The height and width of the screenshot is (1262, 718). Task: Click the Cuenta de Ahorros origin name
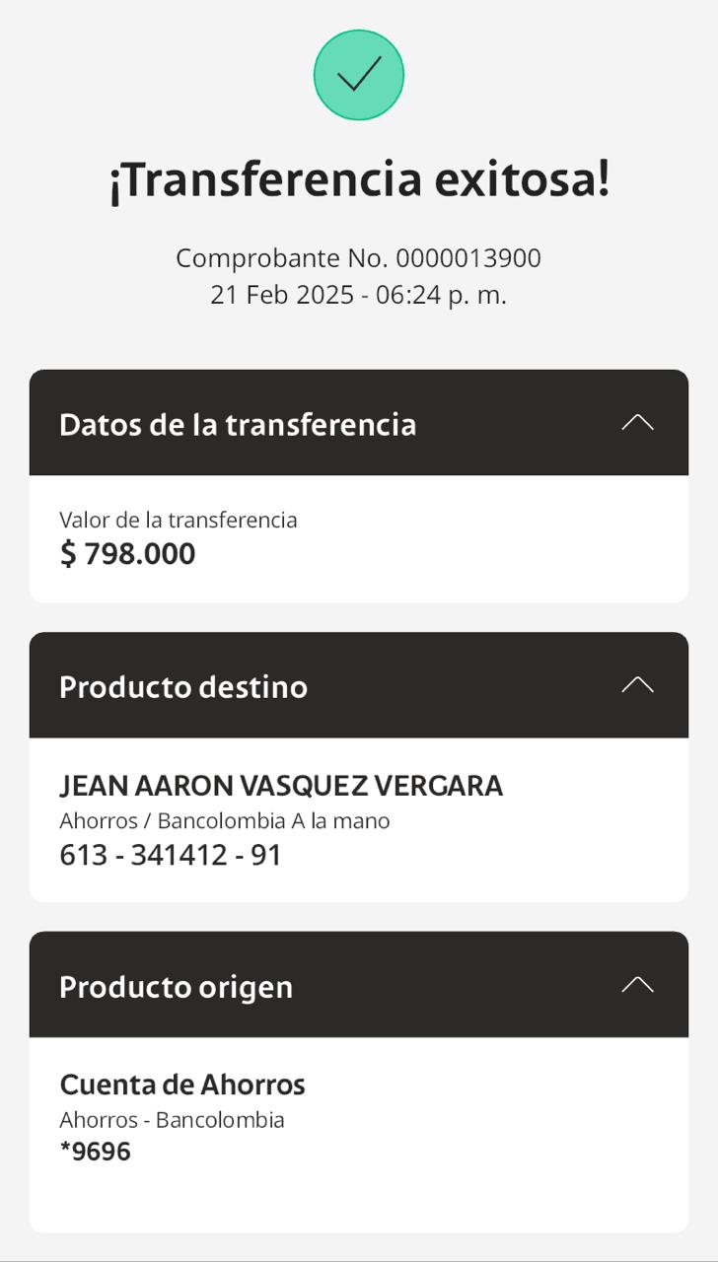coord(182,1085)
